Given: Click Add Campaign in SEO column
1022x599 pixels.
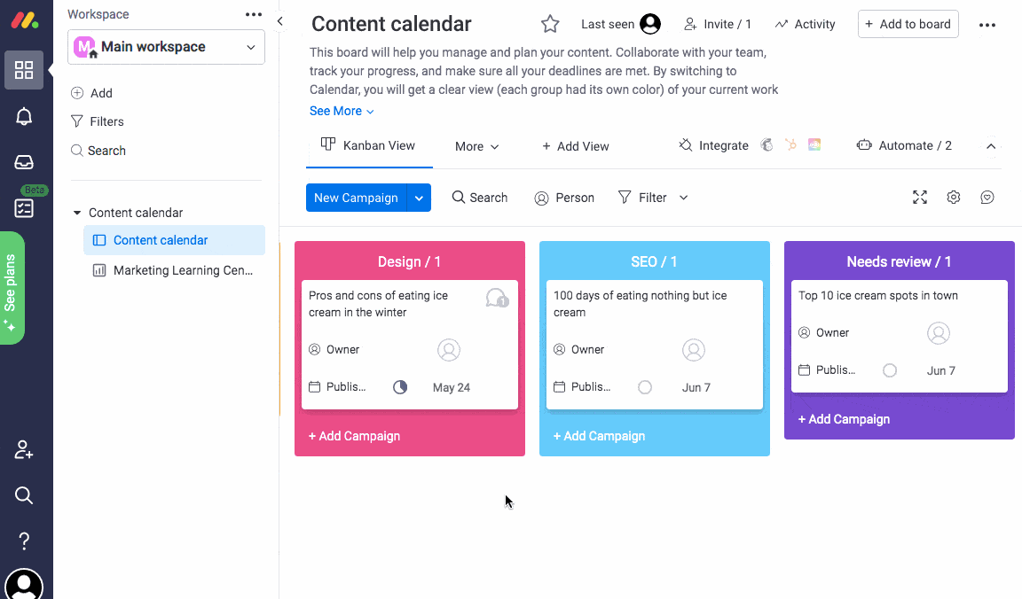Looking at the screenshot, I should pos(599,436).
